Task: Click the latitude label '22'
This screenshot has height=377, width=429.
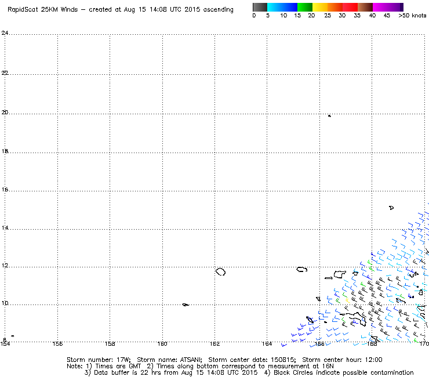Action: point(5,73)
